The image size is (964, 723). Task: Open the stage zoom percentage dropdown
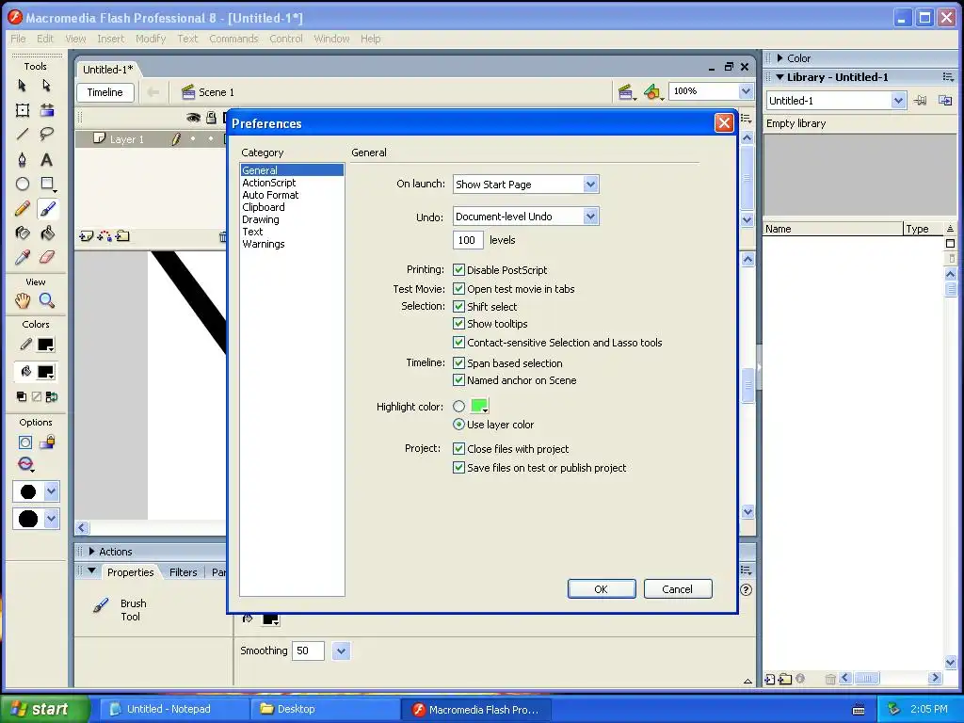pos(746,91)
